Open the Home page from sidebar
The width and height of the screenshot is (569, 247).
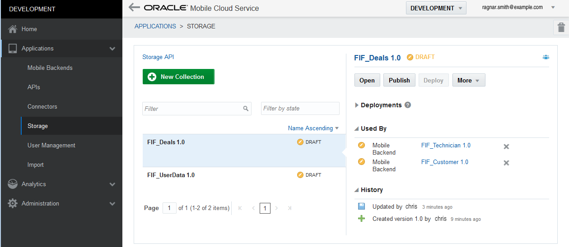coord(29,29)
